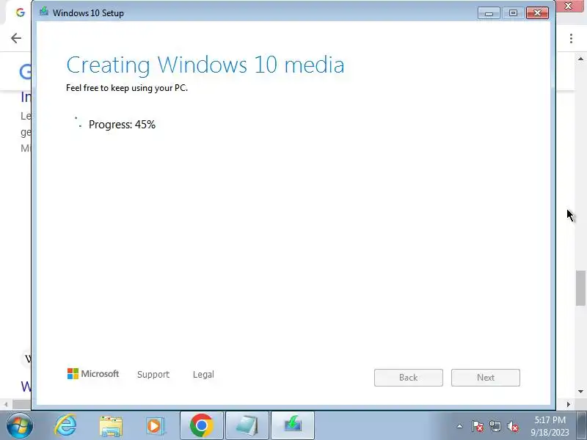
Task: Close the Windows 10 Setup window
Action: [537, 13]
